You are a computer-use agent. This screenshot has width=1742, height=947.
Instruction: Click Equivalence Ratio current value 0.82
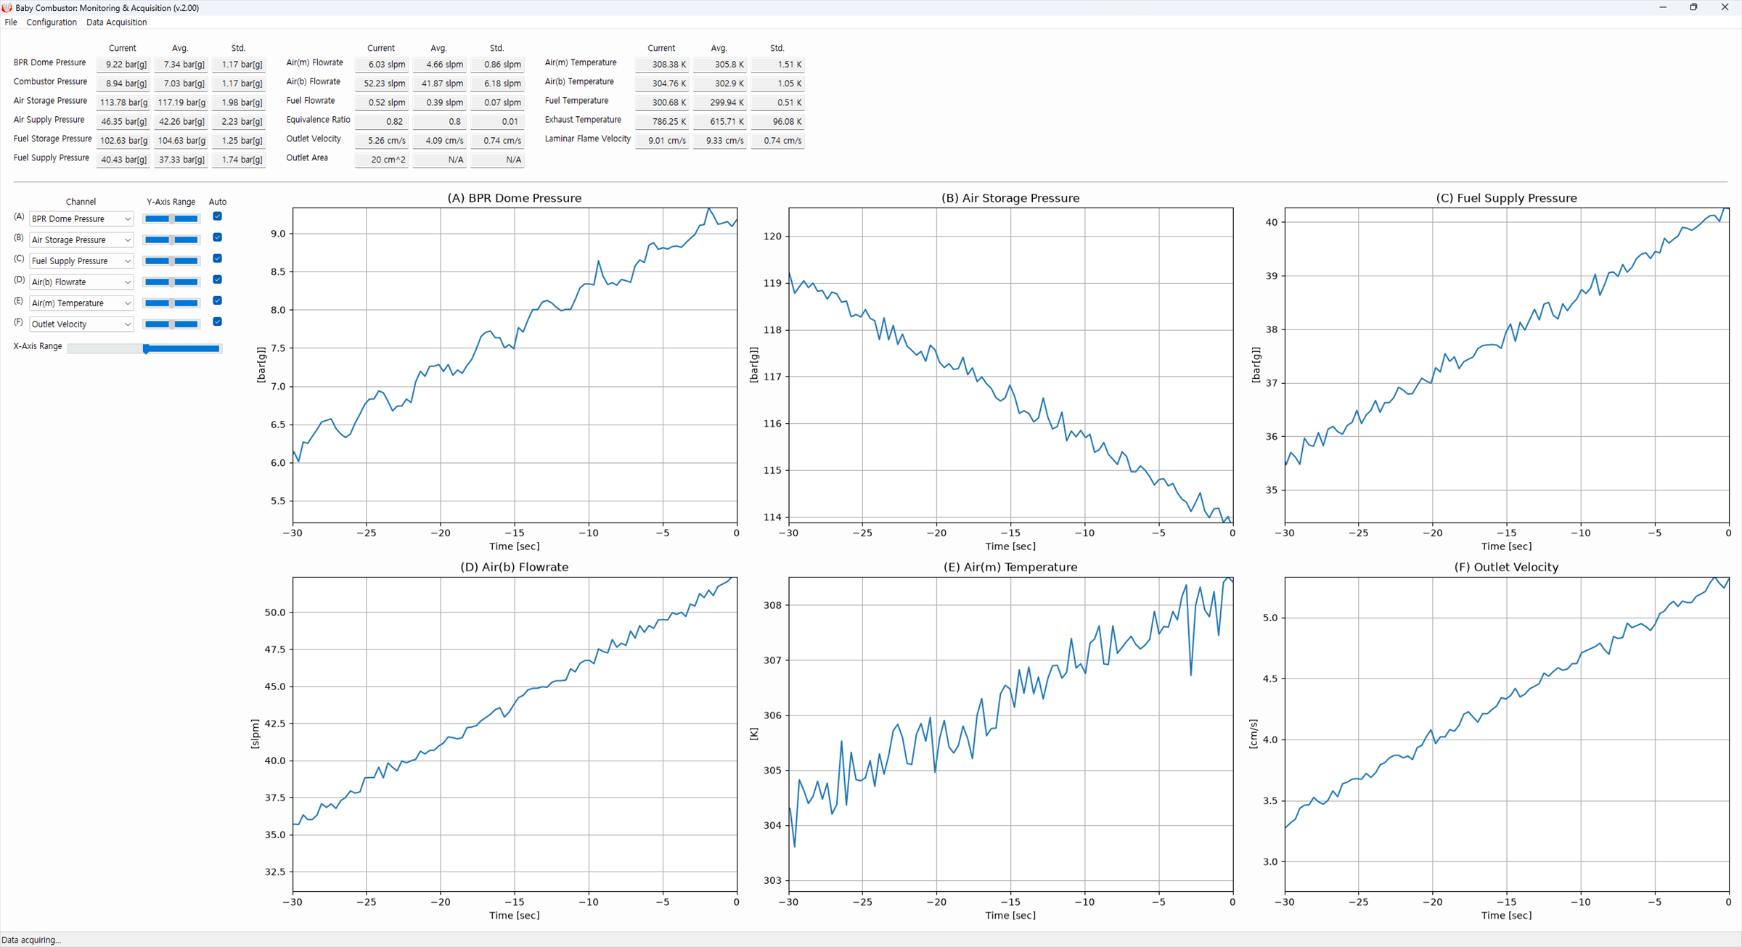(381, 122)
